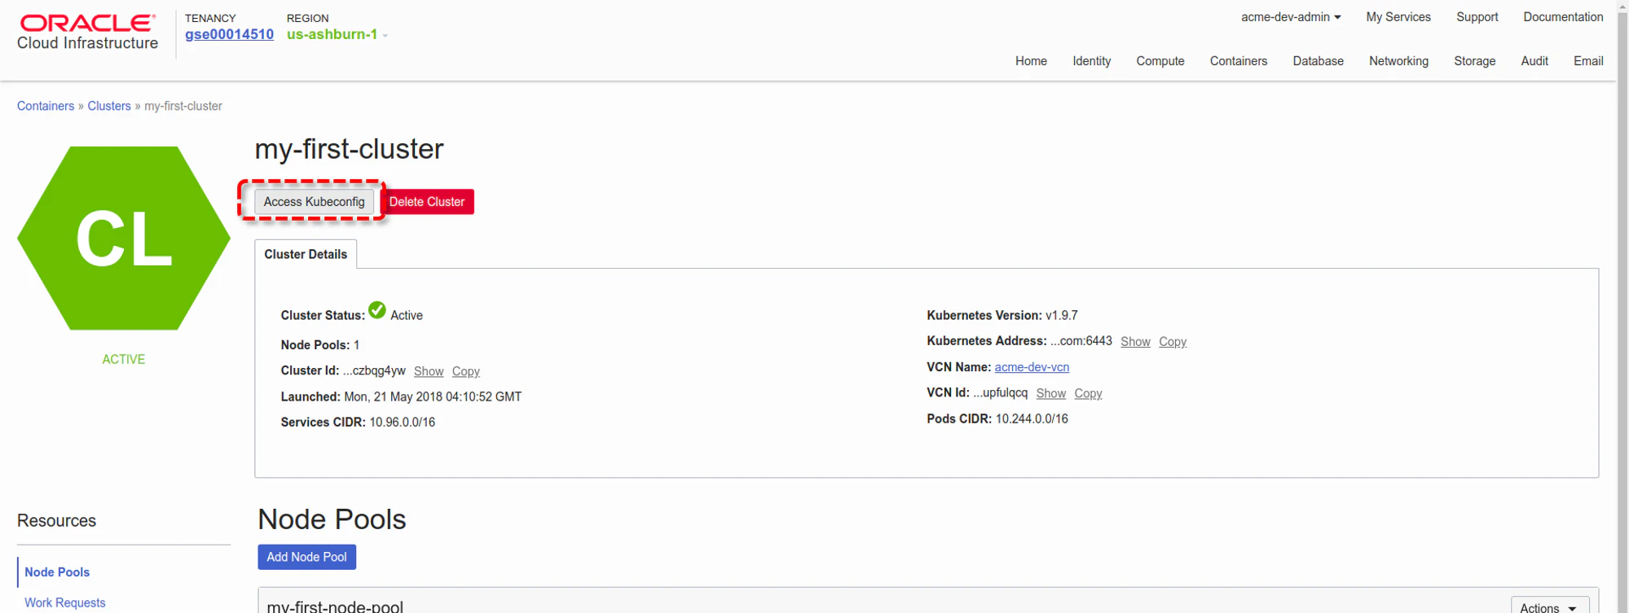Image resolution: width=1629 pixels, height=613 pixels.
Task: Open the Support menu item
Action: pyautogui.click(x=1477, y=17)
